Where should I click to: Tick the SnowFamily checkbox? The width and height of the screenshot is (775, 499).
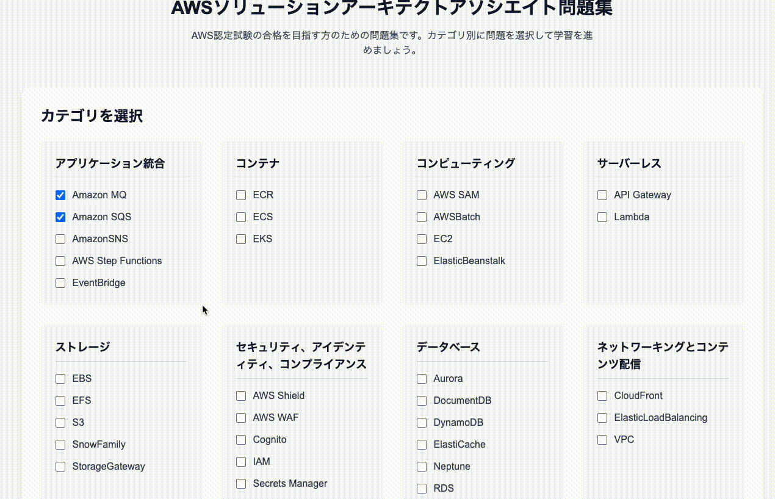(60, 445)
